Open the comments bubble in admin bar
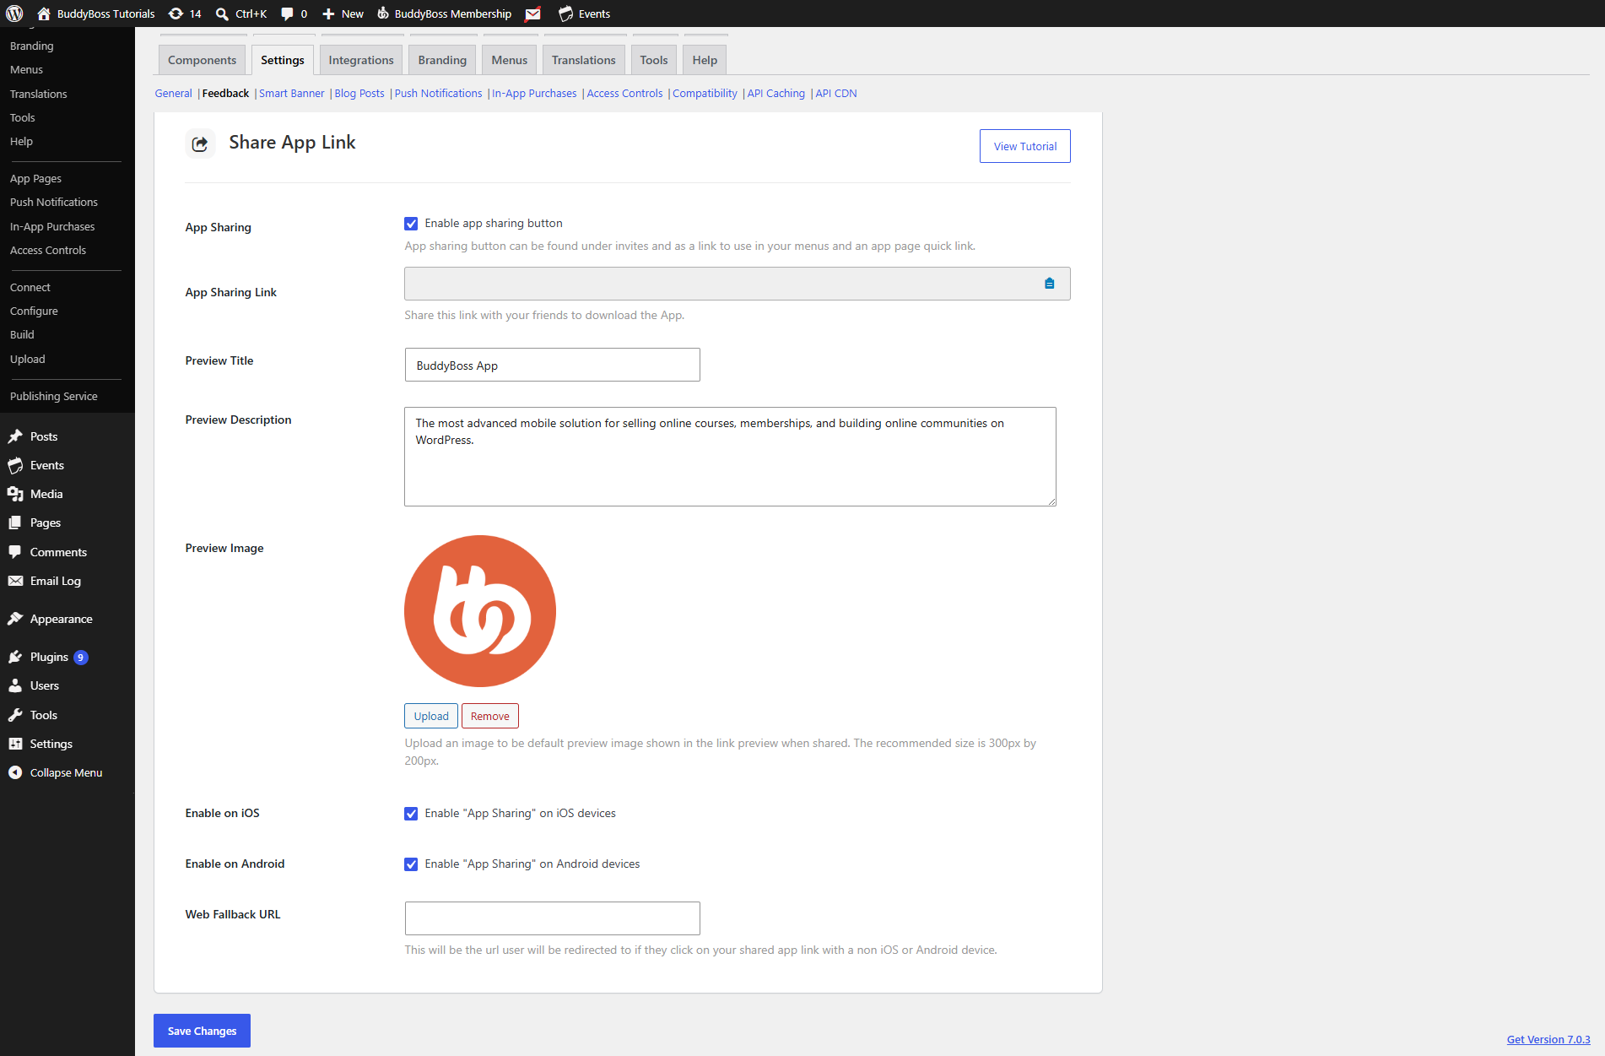 coord(287,14)
